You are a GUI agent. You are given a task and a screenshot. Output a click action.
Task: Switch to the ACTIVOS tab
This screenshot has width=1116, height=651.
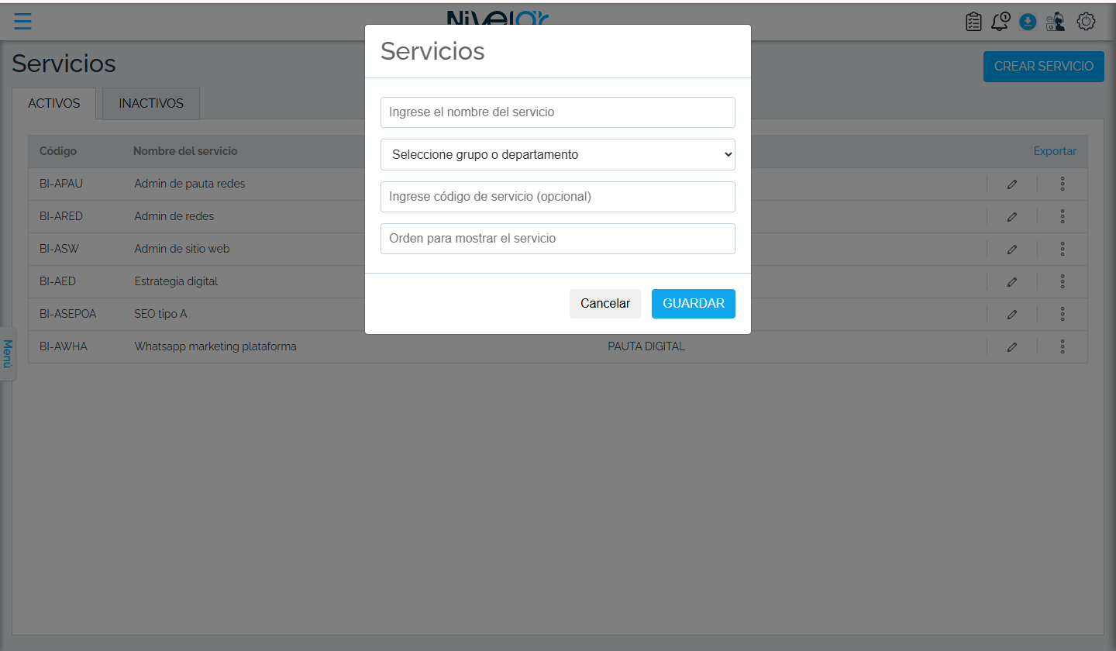coord(54,103)
